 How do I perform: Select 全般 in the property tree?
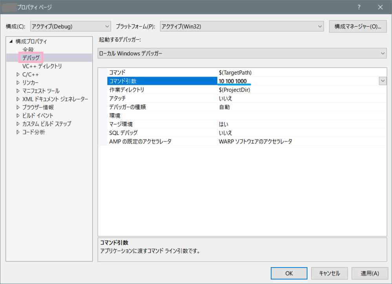coord(28,50)
